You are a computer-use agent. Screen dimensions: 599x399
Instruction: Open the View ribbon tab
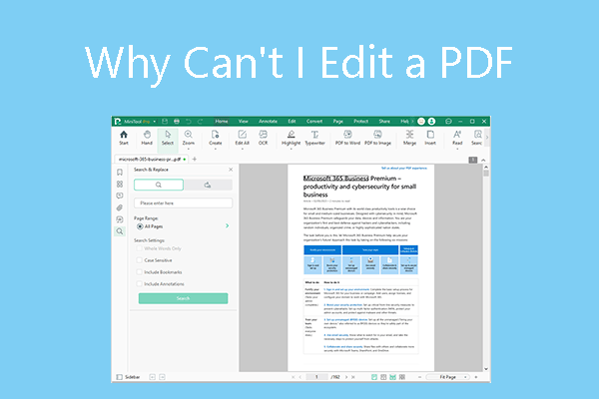[x=244, y=121]
